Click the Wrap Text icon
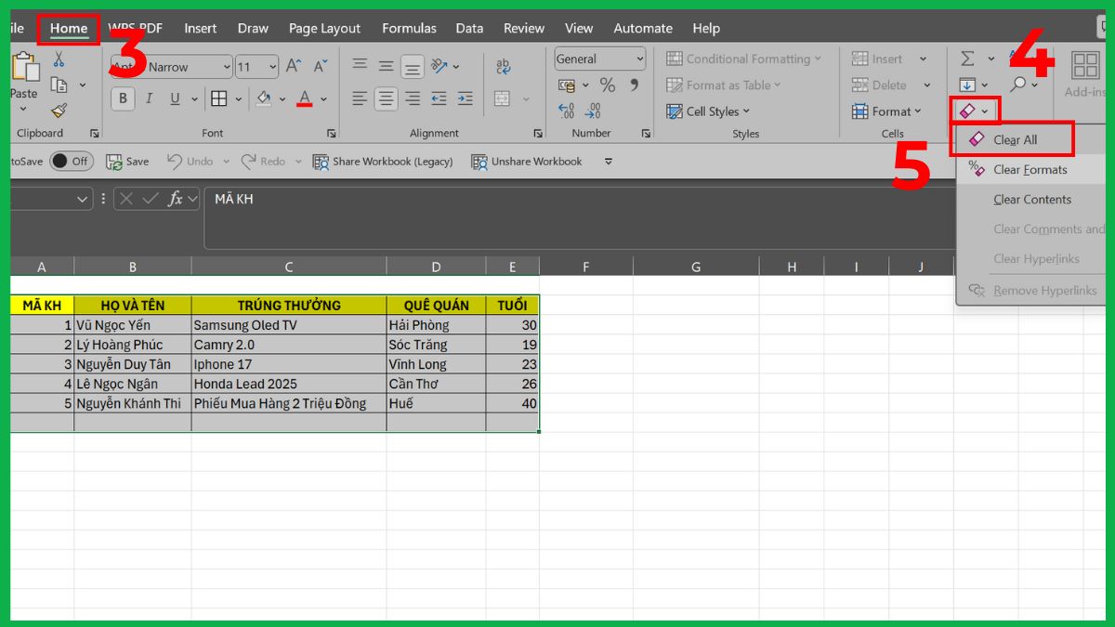1115x627 pixels. [503, 65]
